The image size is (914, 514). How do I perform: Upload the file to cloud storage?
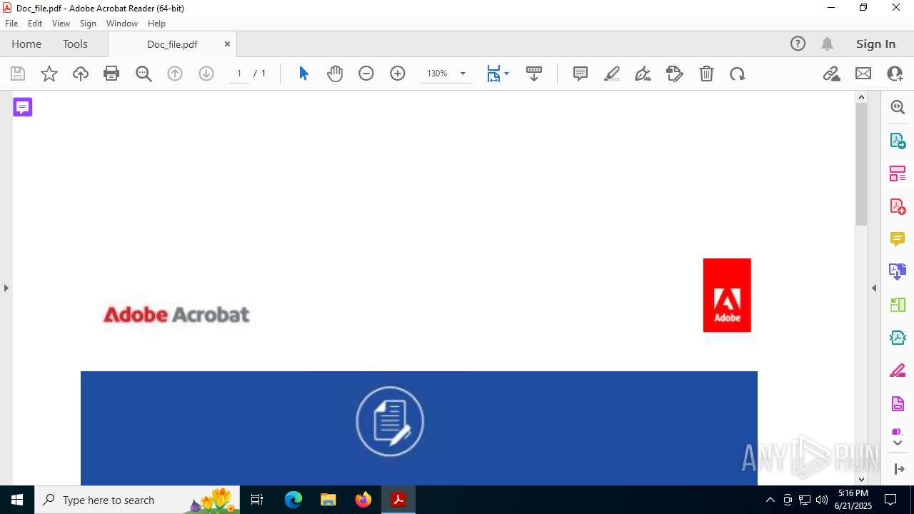[81, 74]
